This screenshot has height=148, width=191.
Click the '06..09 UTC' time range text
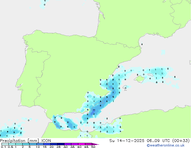point(159,141)
